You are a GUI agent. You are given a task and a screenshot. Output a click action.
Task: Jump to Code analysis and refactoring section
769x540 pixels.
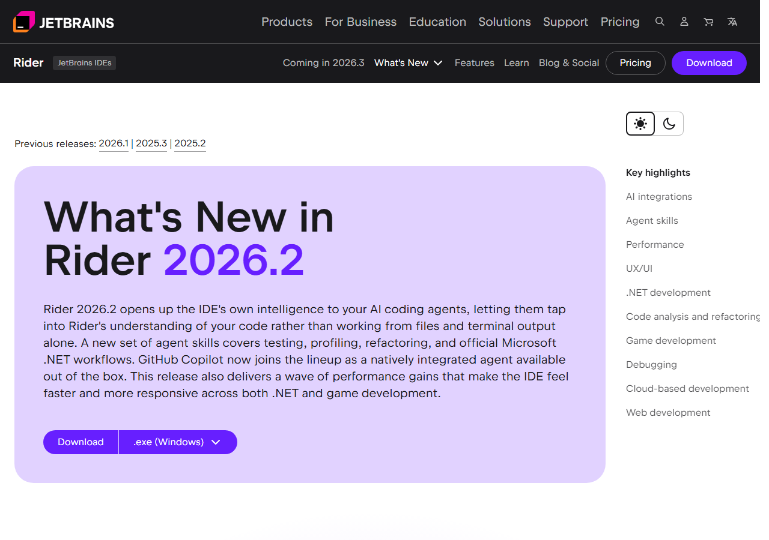point(693,317)
